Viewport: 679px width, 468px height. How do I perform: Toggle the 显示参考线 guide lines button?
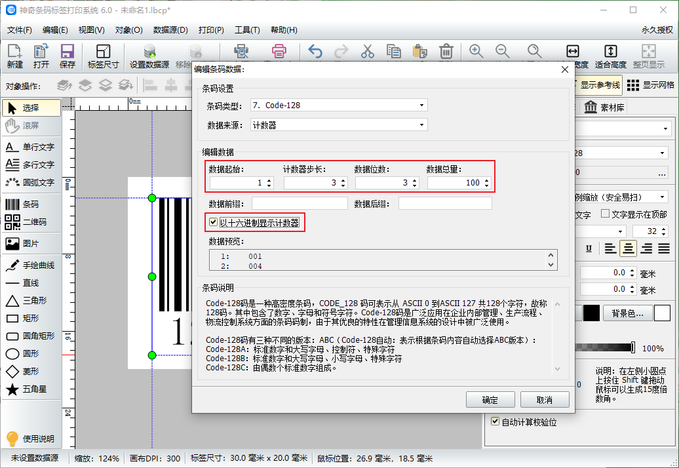pyautogui.click(x=598, y=85)
